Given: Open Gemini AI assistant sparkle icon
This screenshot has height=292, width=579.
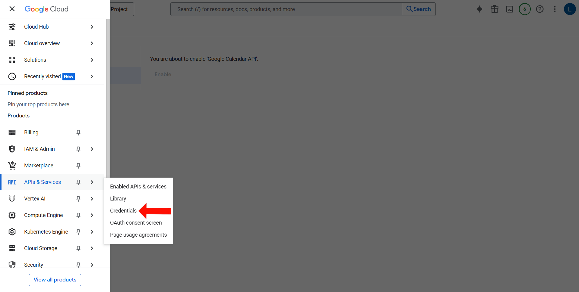Looking at the screenshot, I should click(479, 9).
